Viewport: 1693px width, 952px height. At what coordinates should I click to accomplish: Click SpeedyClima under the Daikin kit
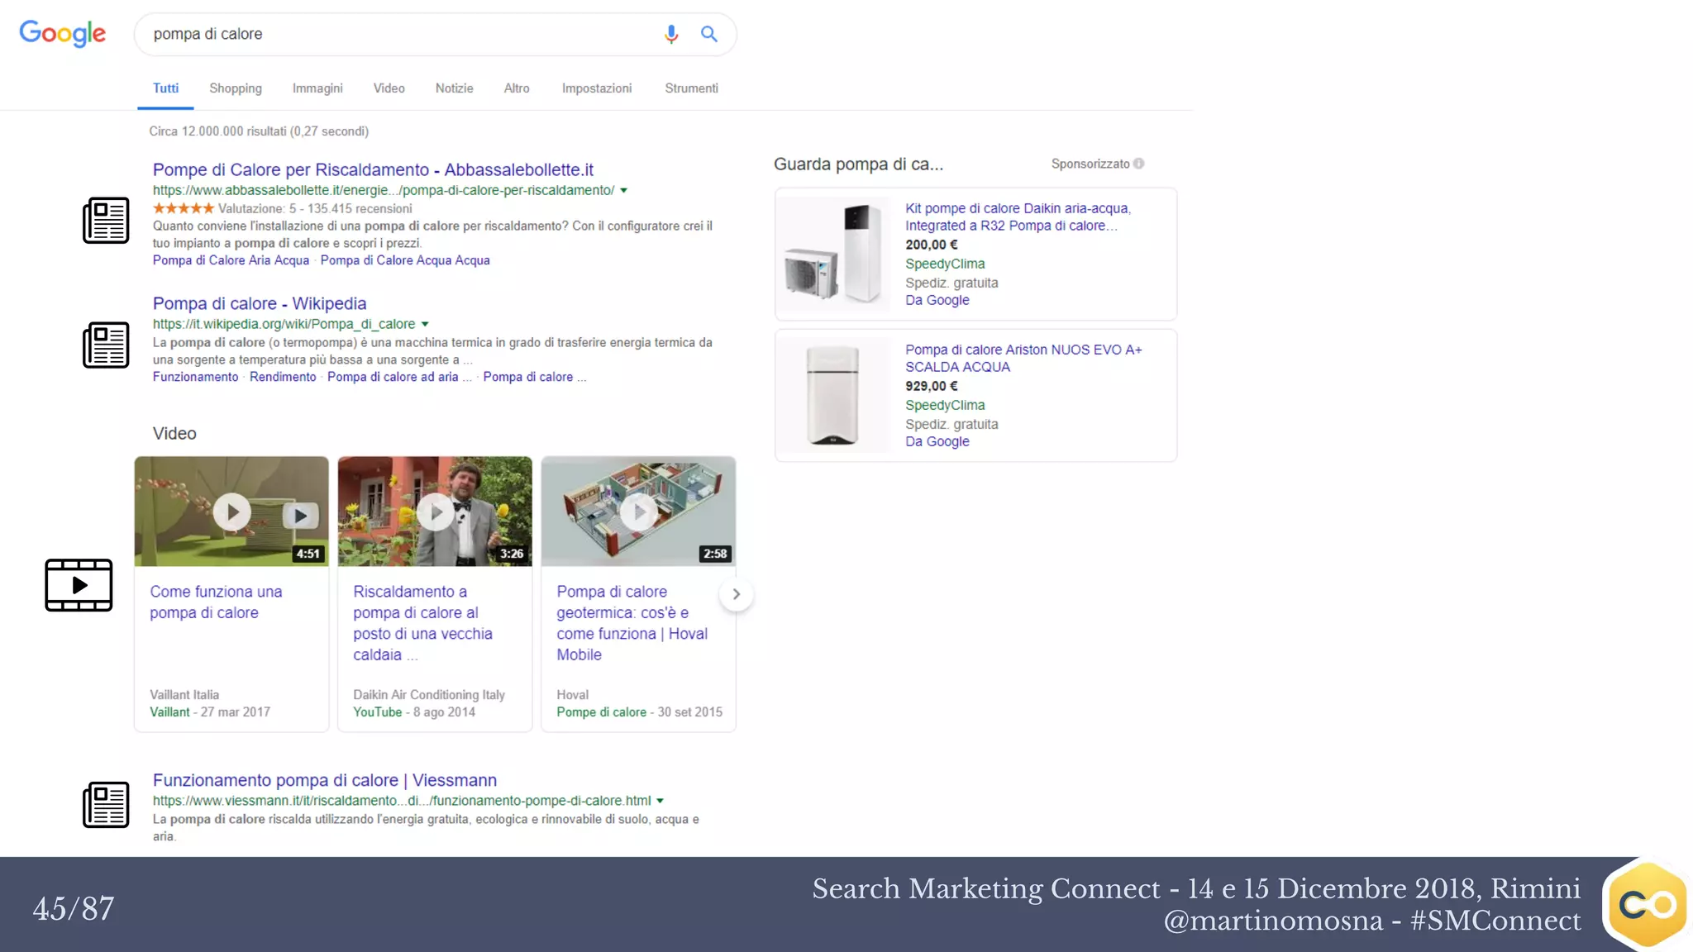coord(945,264)
